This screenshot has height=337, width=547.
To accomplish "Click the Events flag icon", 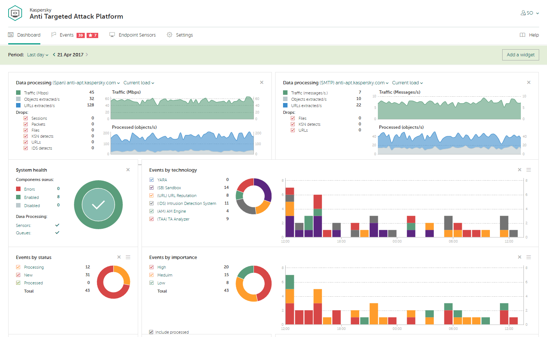I will [53, 35].
